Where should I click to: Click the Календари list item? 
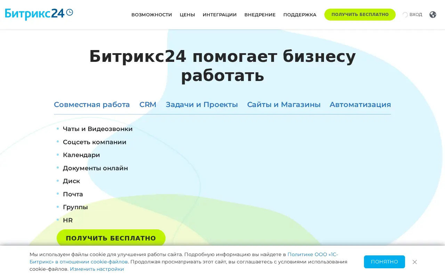coord(81,155)
